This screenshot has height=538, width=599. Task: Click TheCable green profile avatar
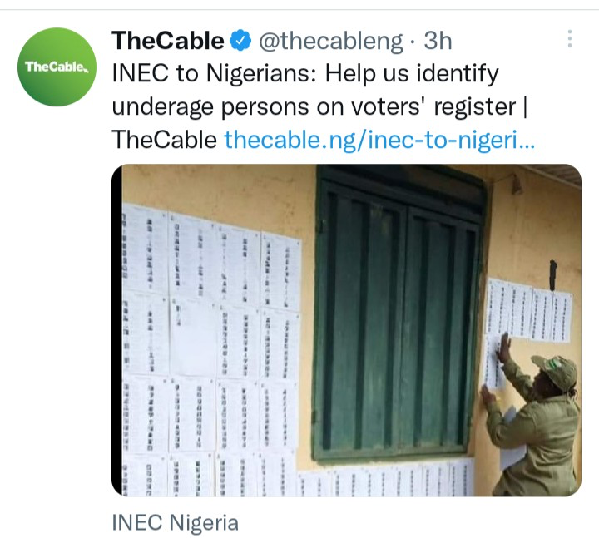click(x=57, y=67)
